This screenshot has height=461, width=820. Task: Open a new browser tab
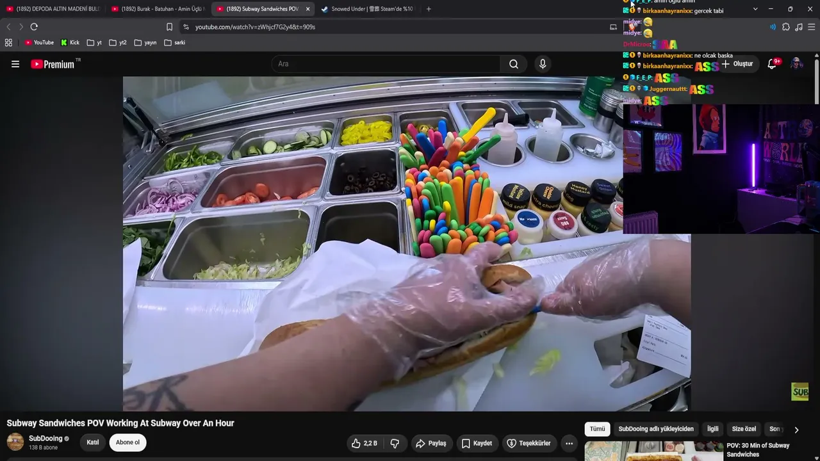(x=429, y=9)
